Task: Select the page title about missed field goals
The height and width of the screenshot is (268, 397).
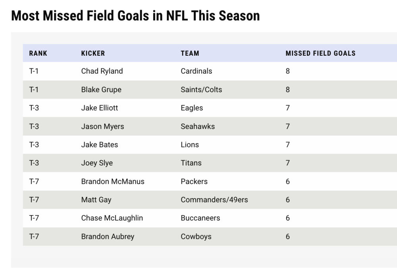Action: [x=135, y=16]
